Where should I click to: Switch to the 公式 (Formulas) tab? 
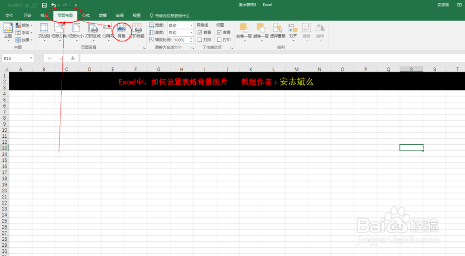(x=86, y=16)
